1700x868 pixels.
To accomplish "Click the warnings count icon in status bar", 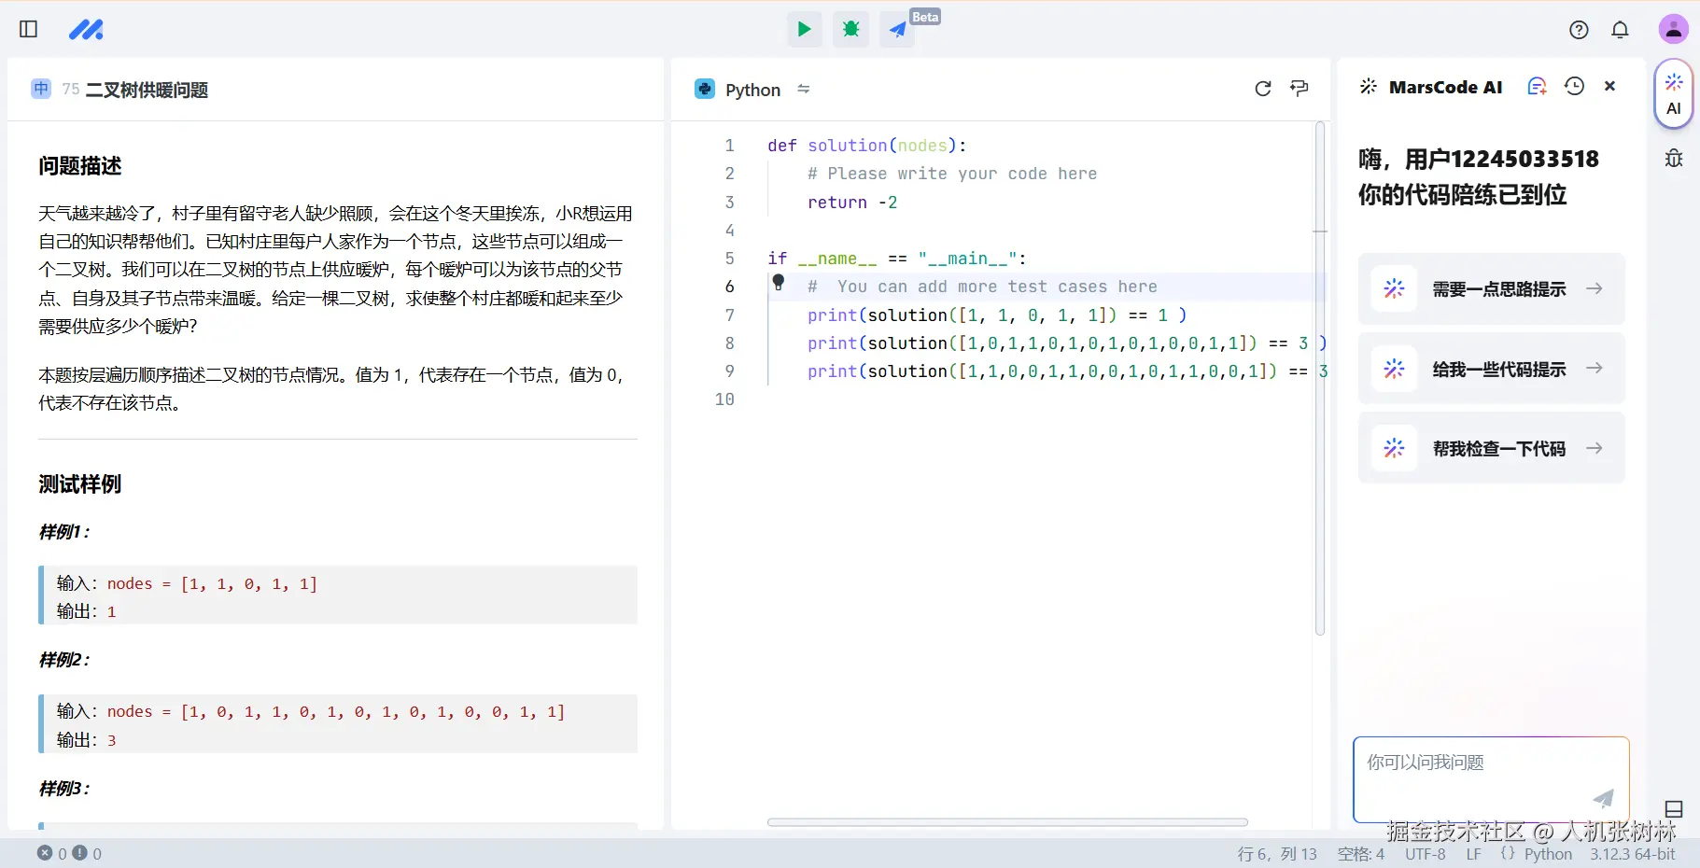I will pyautogui.click(x=80, y=853).
